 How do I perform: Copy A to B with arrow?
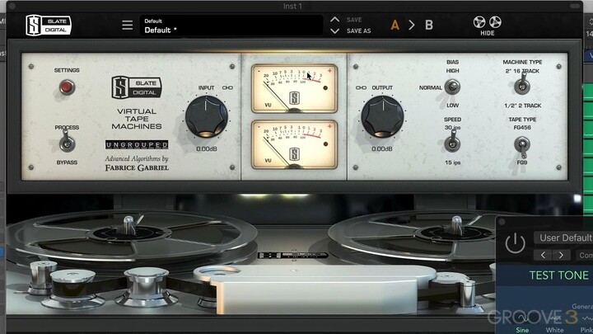coord(412,25)
